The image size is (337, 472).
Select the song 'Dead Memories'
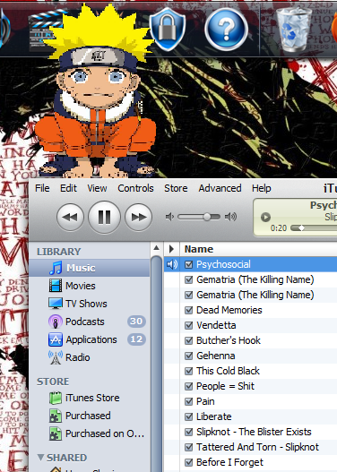(229, 310)
